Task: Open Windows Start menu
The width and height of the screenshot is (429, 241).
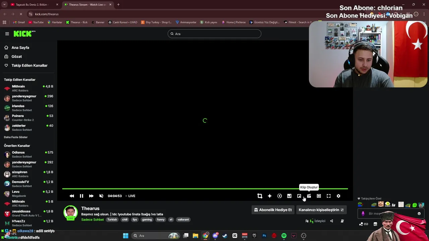Action: (126, 236)
